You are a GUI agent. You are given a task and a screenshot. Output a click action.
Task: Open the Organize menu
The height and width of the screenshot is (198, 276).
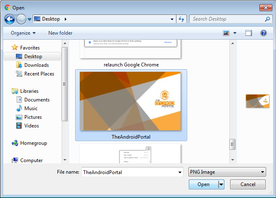[x=23, y=33]
